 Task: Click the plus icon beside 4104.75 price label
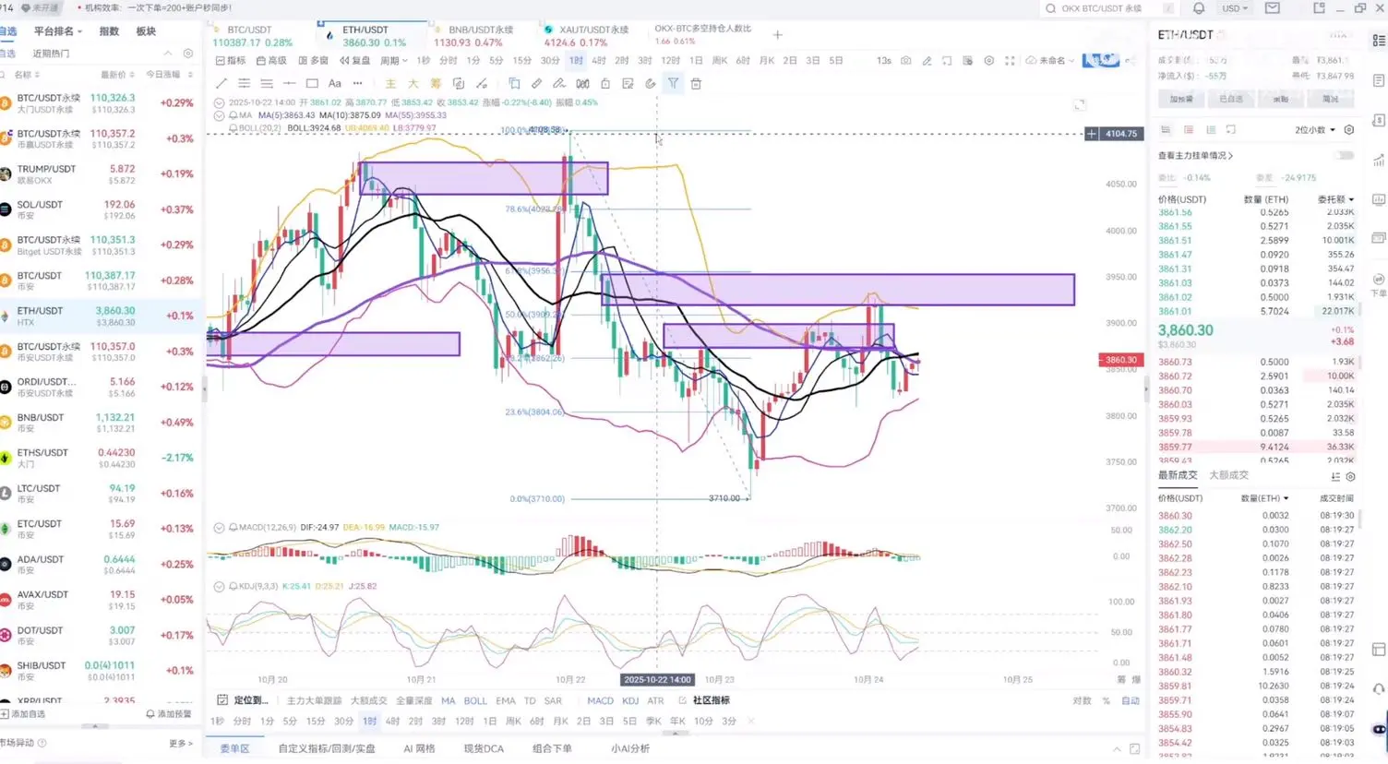click(x=1092, y=134)
